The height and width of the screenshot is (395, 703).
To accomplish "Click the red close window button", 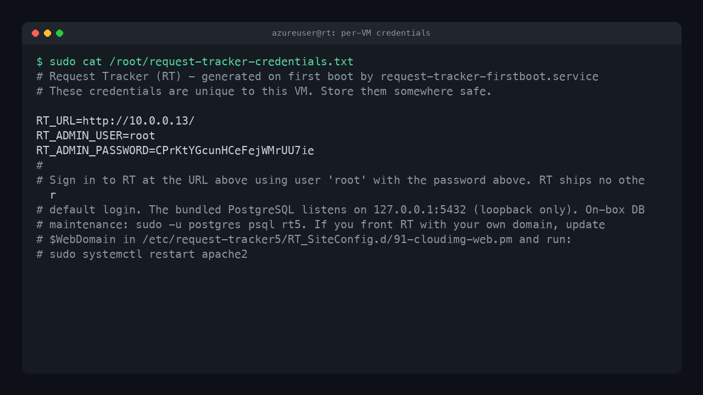I will [x=36, y=33].
